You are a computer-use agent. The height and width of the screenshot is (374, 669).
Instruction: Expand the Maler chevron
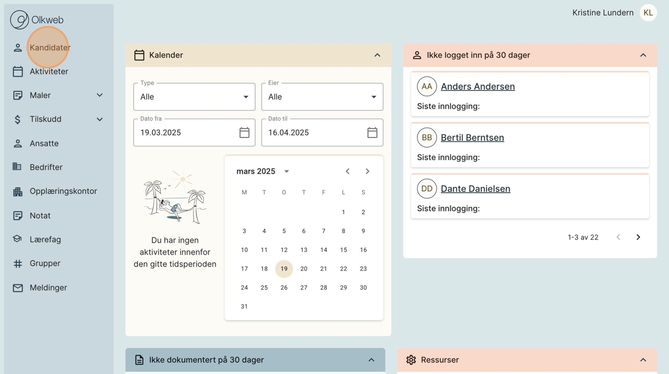point(99,95)
